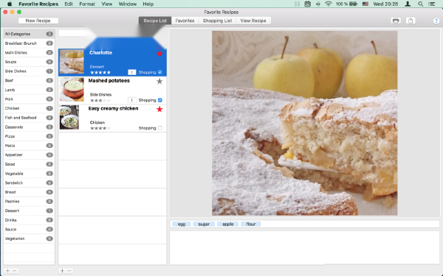Uncheck Shopping checkbox for Mashed potatoes
This screenshot has height=276, width=443.
click(x=160, y=100)
